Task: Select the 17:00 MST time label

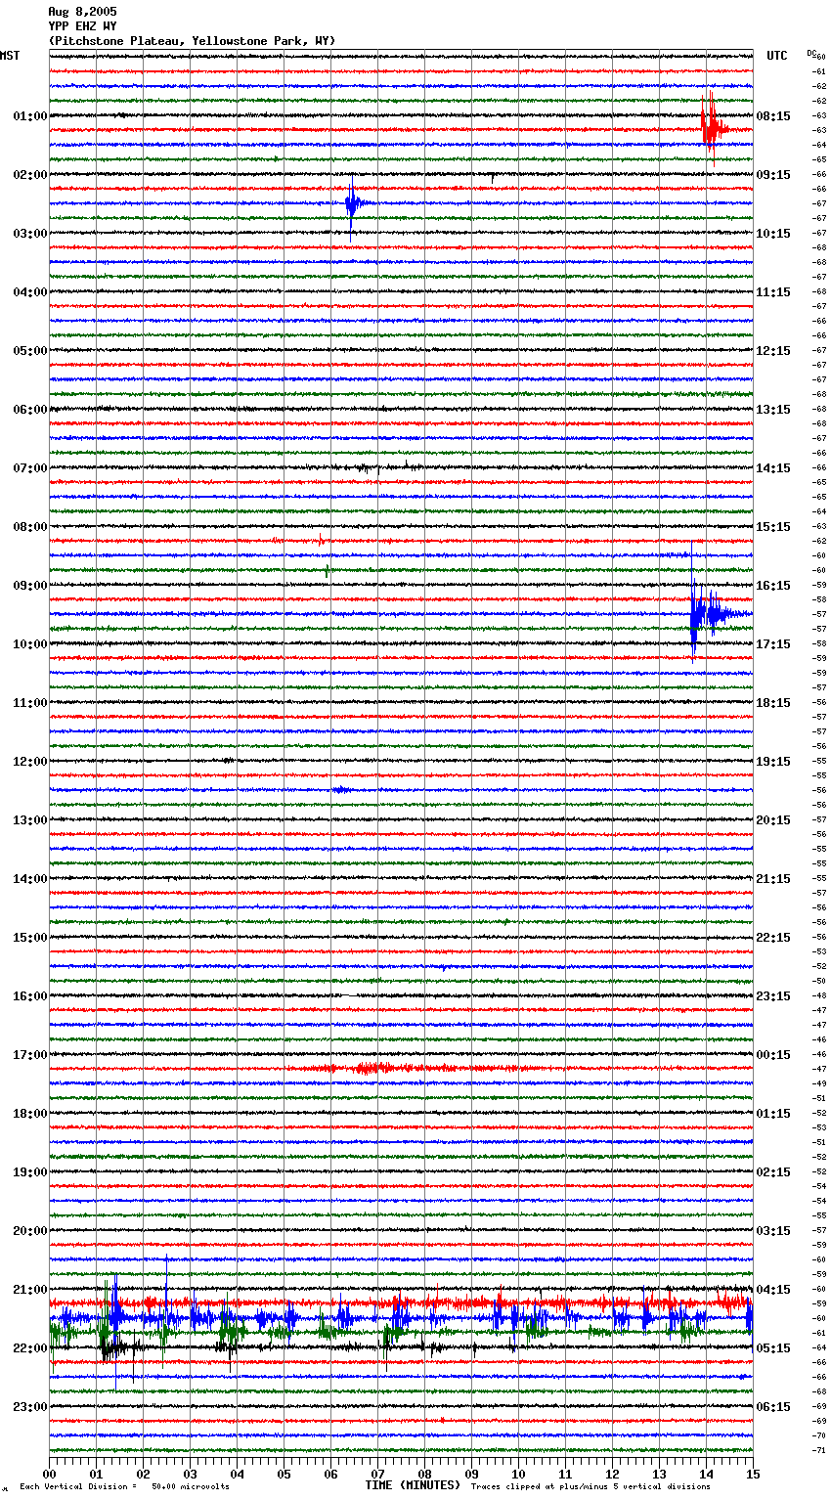Action: point(30,1055)
